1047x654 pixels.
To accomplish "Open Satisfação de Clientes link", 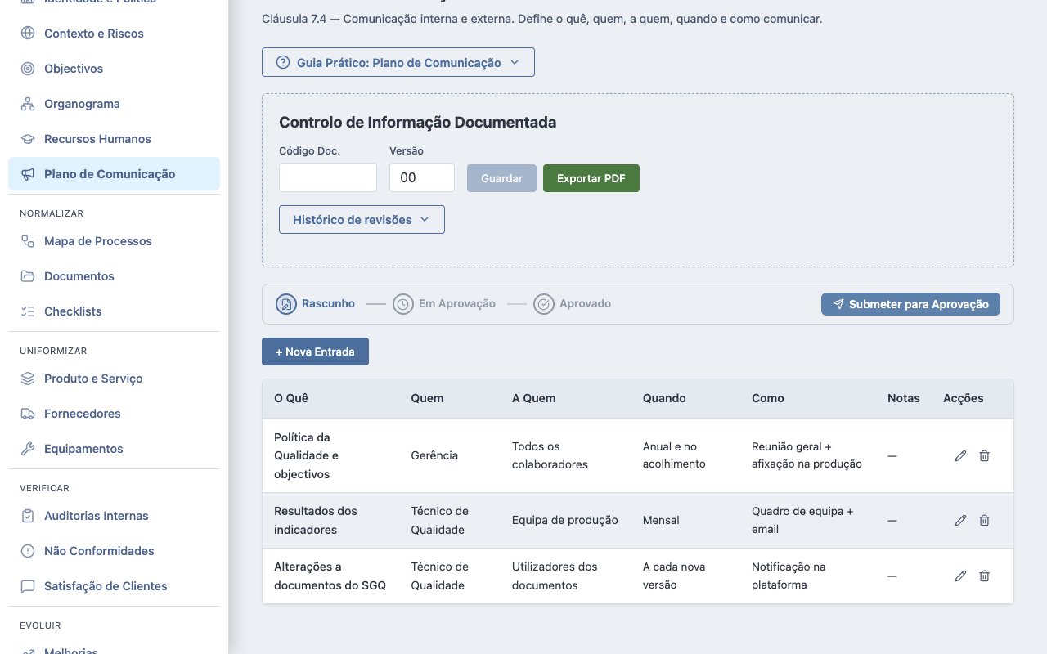I will 114,586.
